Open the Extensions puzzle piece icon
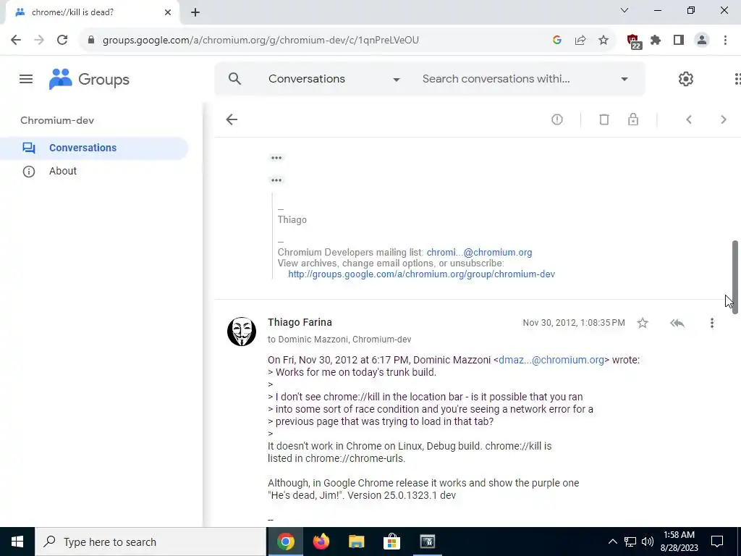Viewport: 741px width, 556px height. click(x=656, y=41)
